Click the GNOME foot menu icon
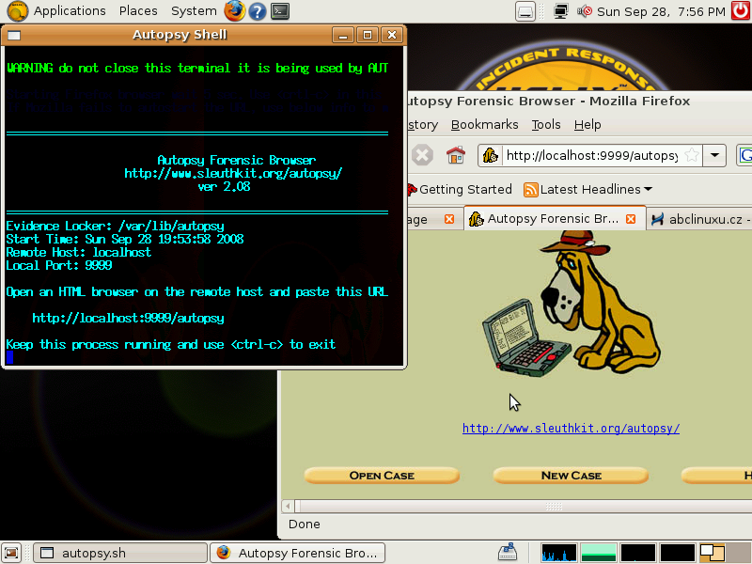 pos(17,11)
